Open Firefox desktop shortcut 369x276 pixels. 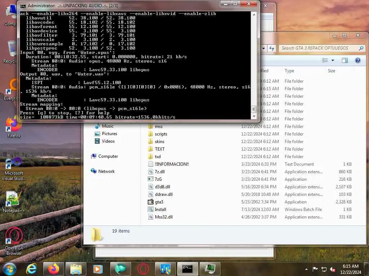14,128
